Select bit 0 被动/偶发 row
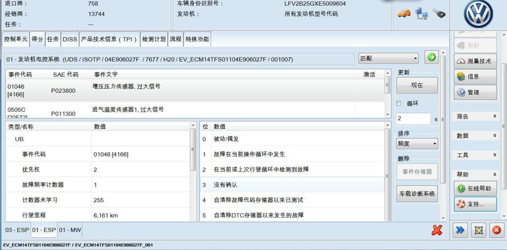 pyautogui.click(x=292, y=139)
